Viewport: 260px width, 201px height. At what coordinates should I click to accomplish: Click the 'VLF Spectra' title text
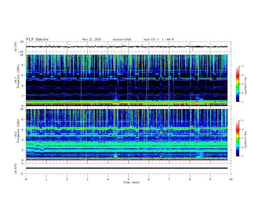[37, 39]
